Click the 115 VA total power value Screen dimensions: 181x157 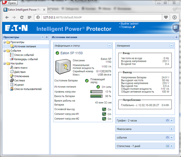click(165, 89)
